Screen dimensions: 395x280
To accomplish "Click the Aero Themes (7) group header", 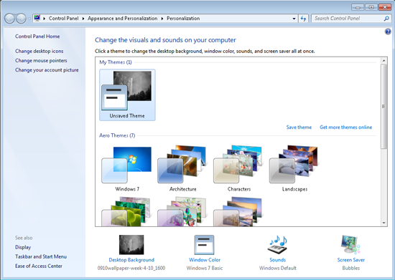I will point(117,135).
